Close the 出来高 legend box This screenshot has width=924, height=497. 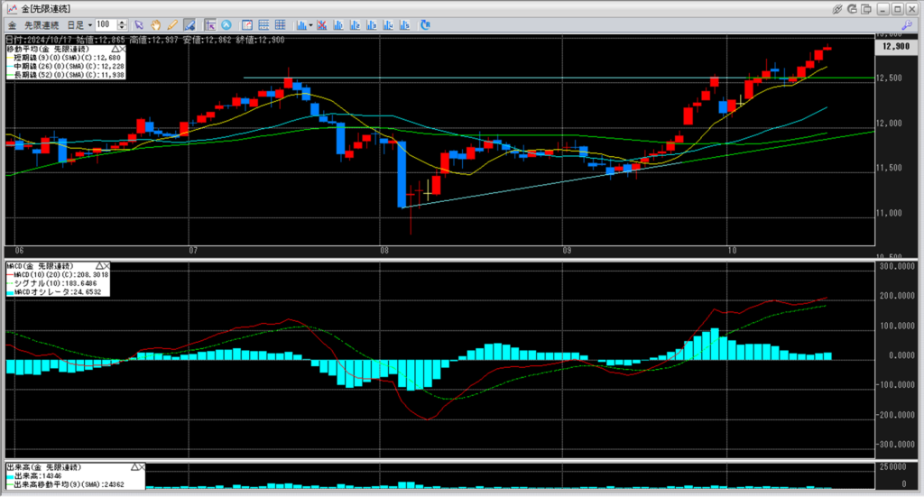142,467
